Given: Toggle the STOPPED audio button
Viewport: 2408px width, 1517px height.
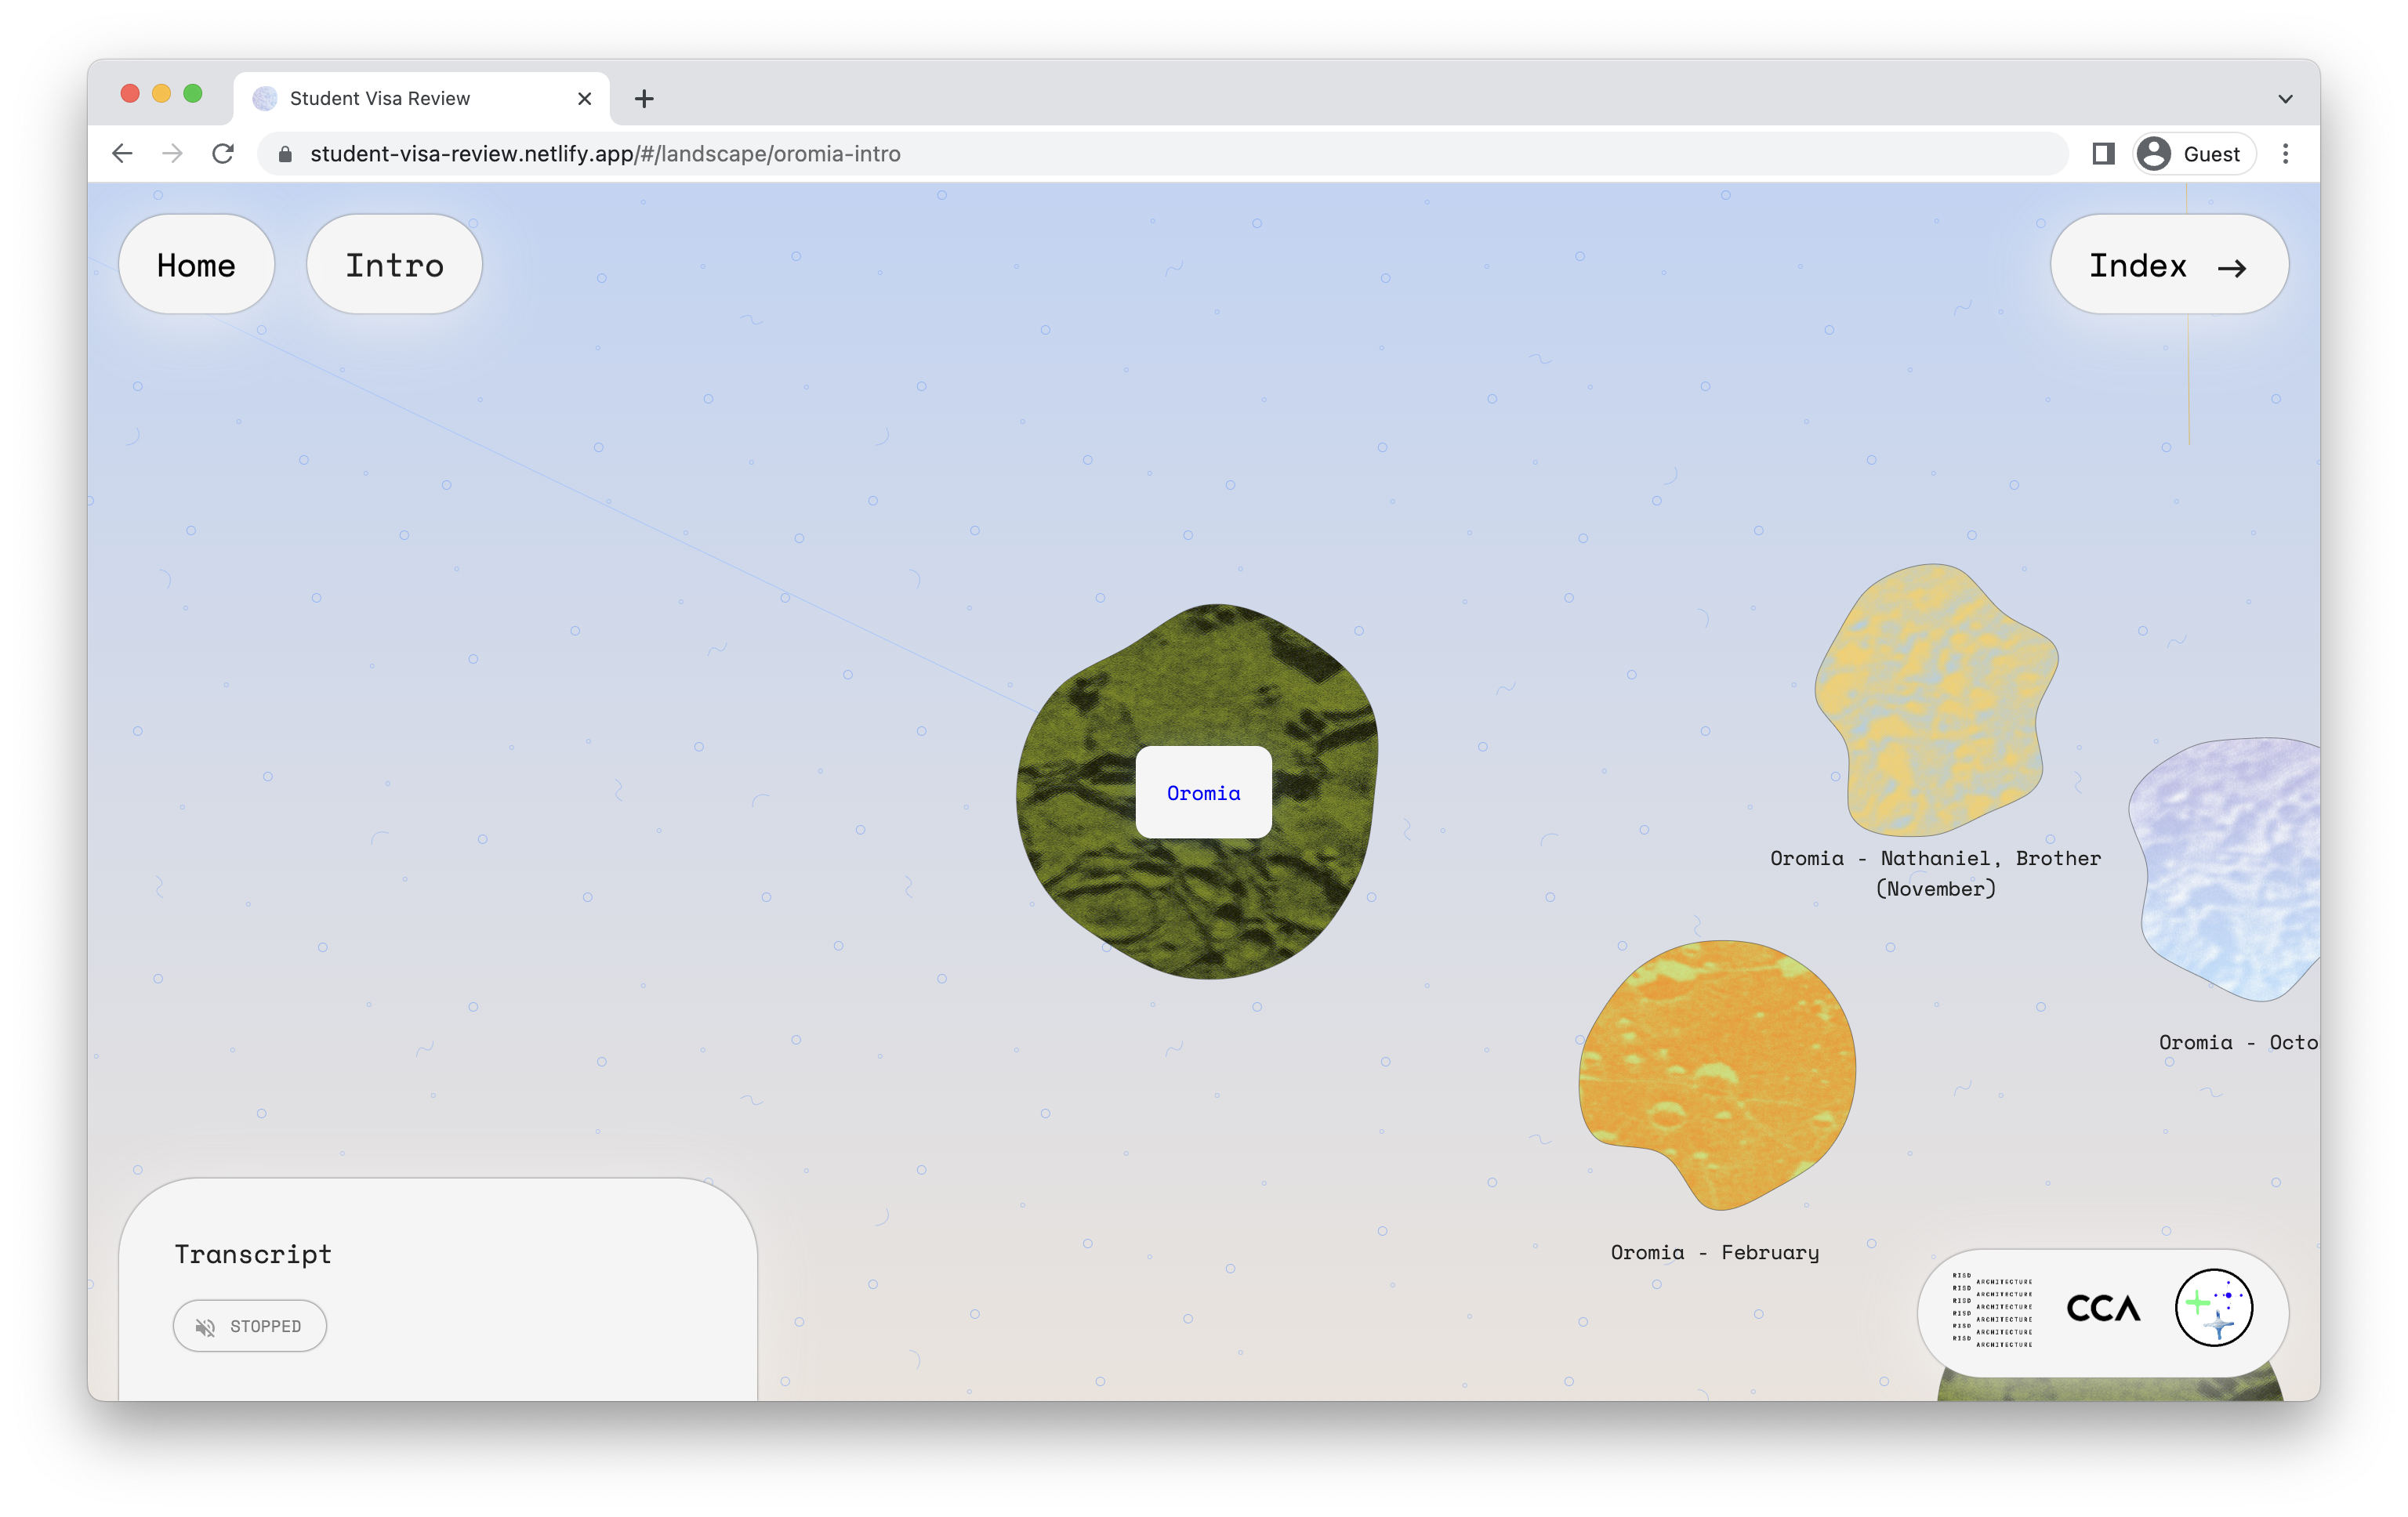Looking at the screenshot, I should click(x=250, y=1326).
